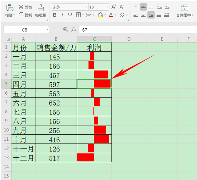The image size is (197, 180).
Task: Increase indent icon
Action: coord(167,7)
